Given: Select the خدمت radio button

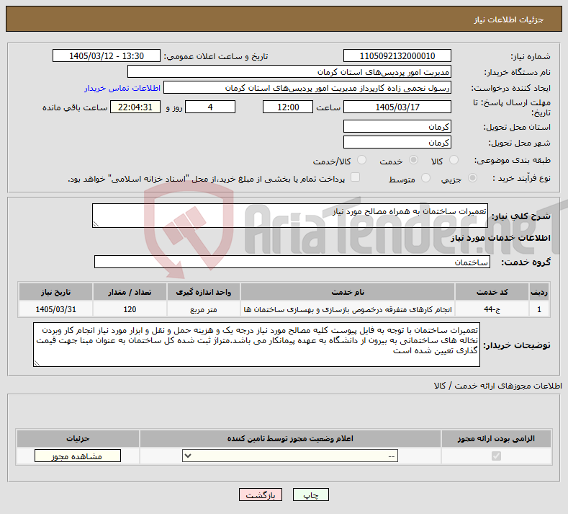Looking at the screenshot, I should (413, 160).
